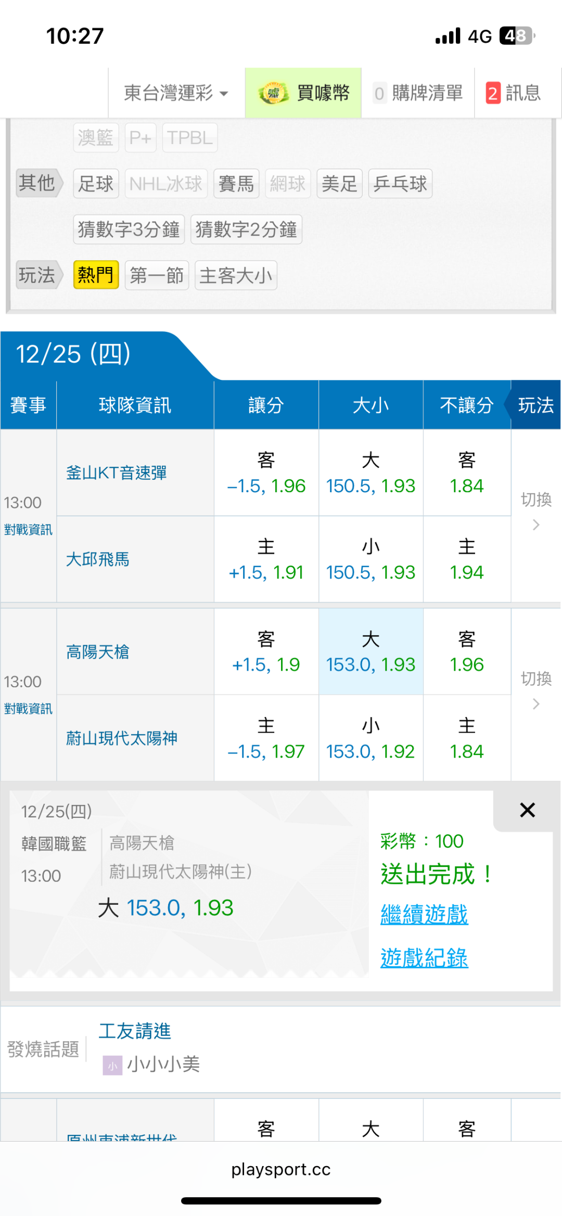Select the 猜數字3分鐘 game
This screenshot has width=562, height=1216.
click(x=129, y=229)
